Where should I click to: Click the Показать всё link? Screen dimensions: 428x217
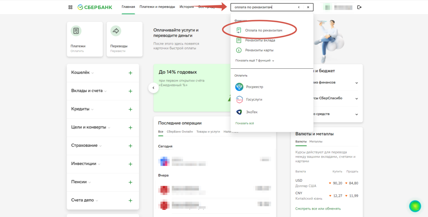click(244, 123)
